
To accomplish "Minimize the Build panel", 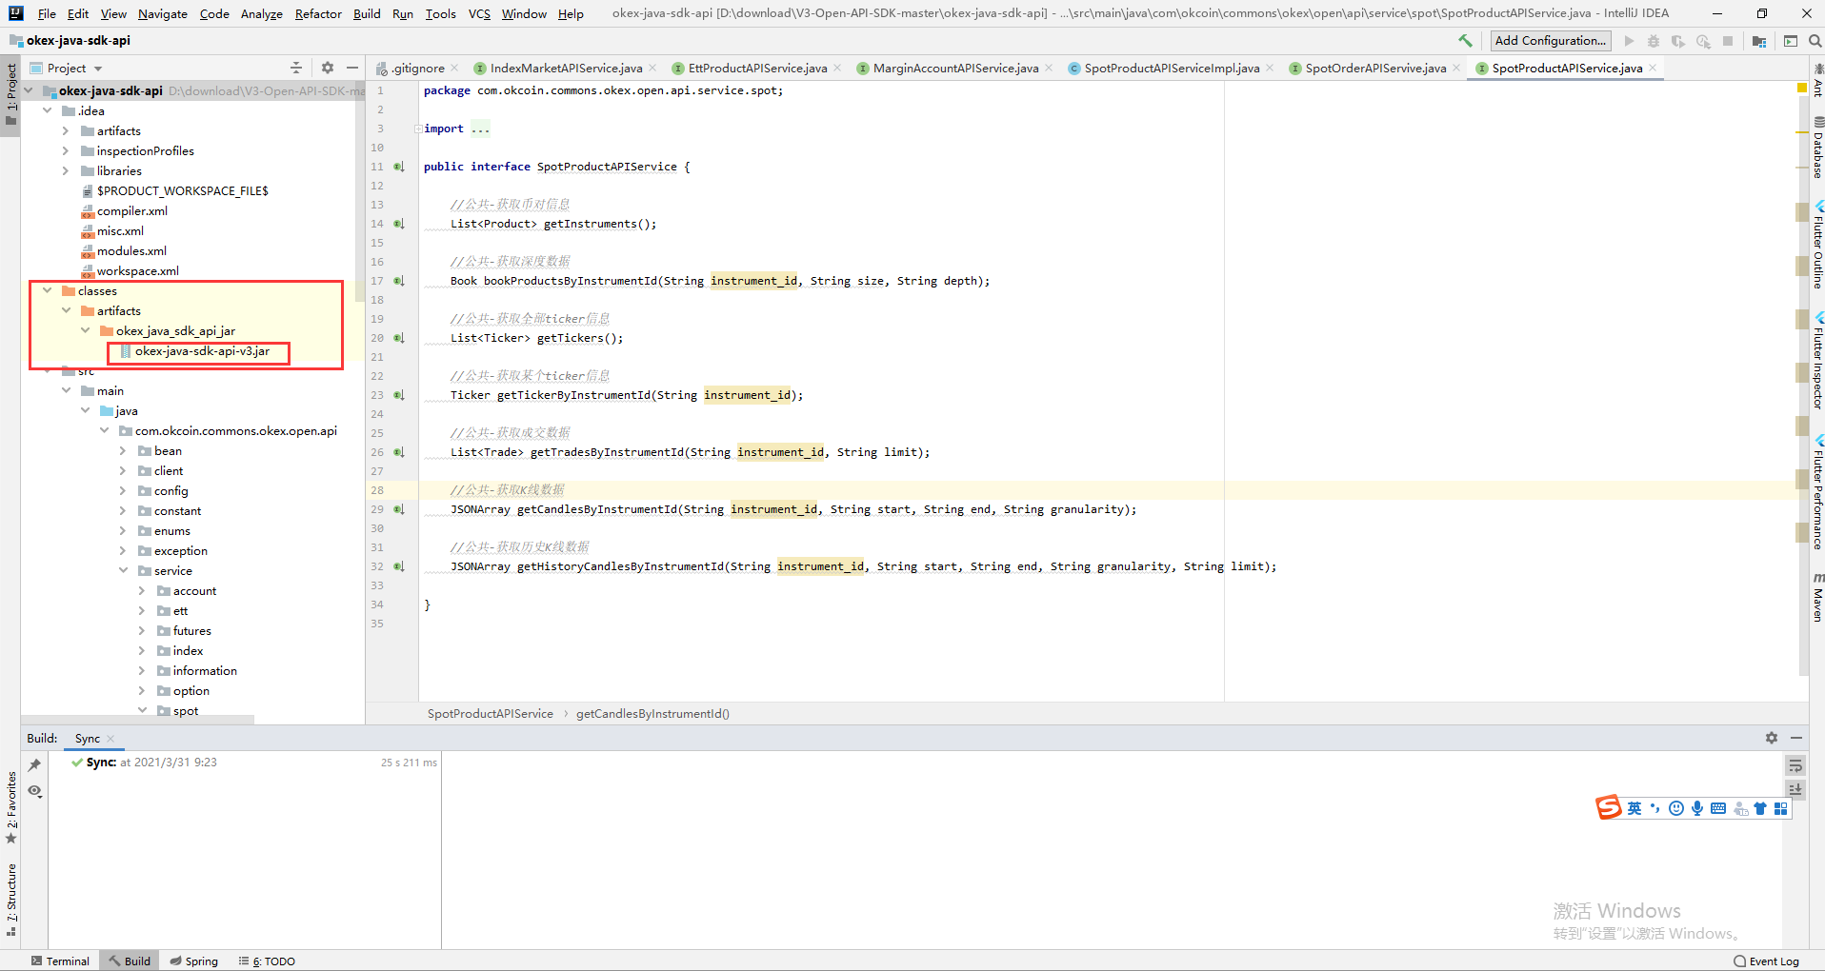I will click(1796, 738).
